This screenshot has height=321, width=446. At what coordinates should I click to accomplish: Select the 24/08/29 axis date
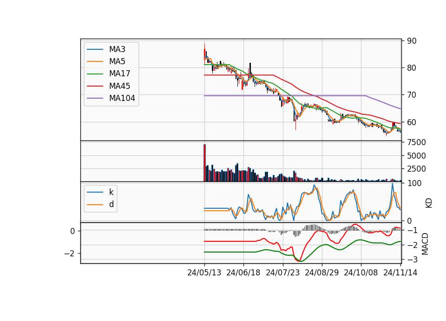pyautogui.click(x=321, y=273)
